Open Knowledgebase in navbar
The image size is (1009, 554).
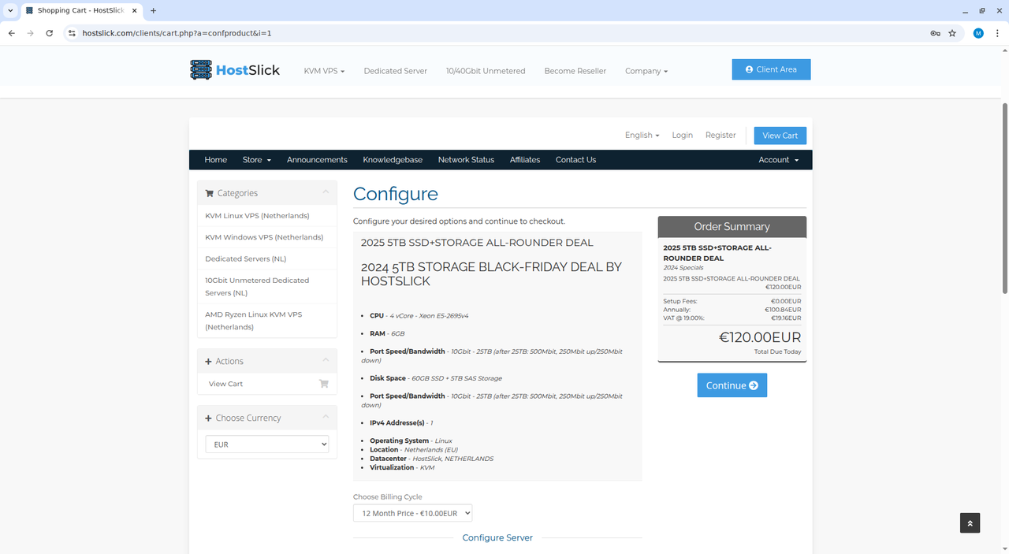coord(393,160)
